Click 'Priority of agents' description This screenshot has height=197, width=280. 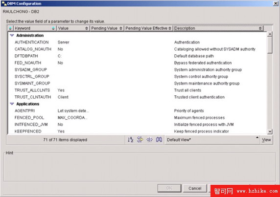coord(189,111)
